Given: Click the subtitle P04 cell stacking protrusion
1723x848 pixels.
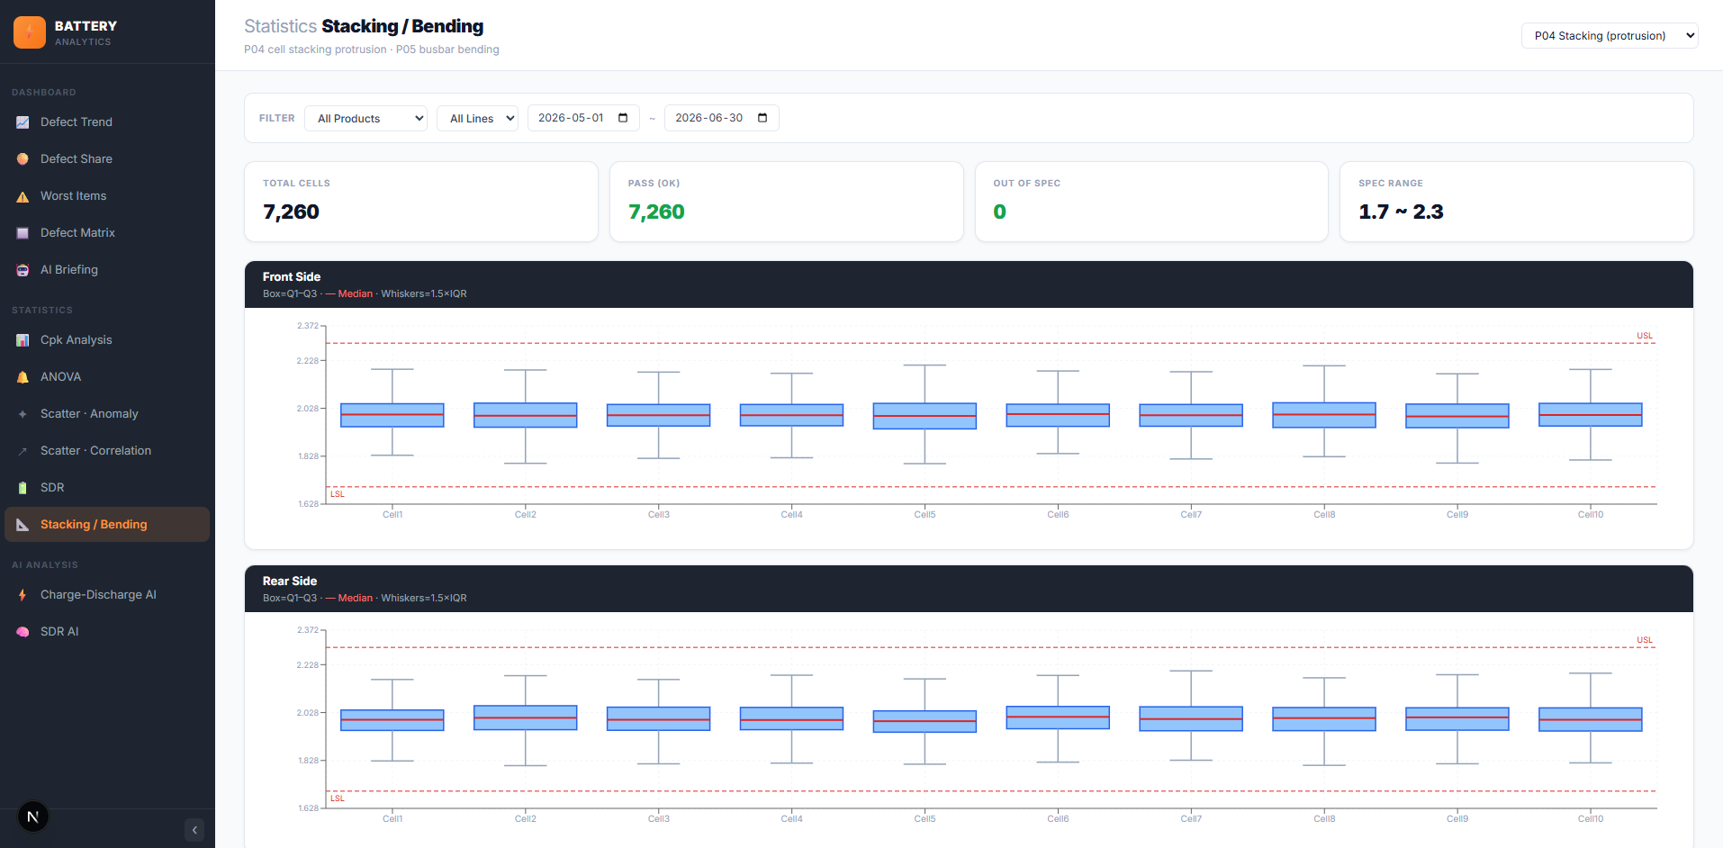Looking at the screenshot, I should [315, 50].
